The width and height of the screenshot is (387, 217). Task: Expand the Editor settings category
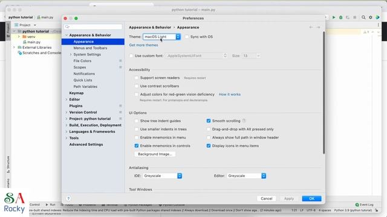66,99
